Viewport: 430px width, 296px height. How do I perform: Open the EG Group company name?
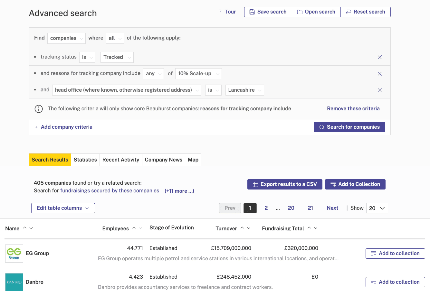pyautogui.click(x=37, y=254)
